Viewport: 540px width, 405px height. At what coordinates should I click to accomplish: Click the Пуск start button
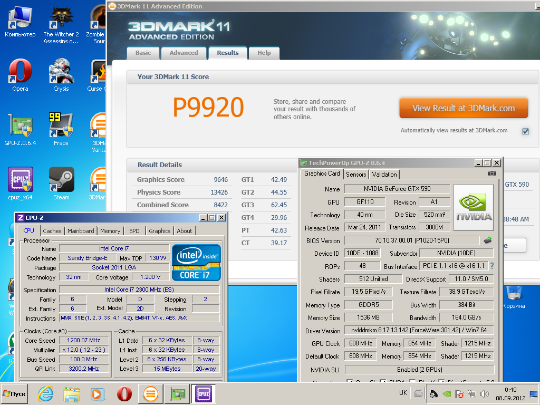(x=14, y=393)
